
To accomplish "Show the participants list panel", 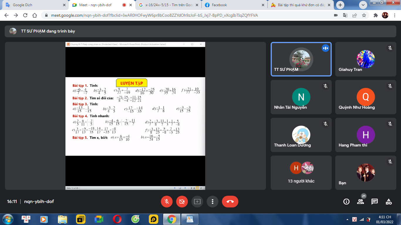I will (360, 202).
